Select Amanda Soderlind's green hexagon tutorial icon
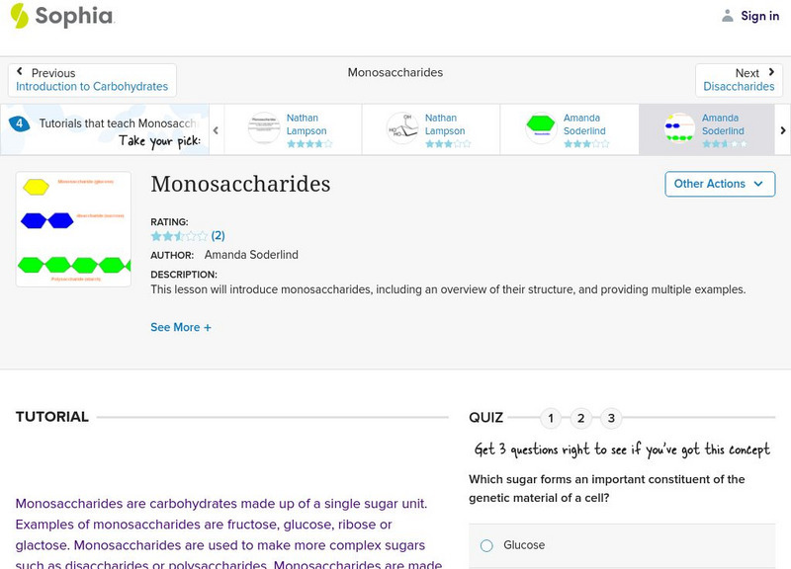 540,124
